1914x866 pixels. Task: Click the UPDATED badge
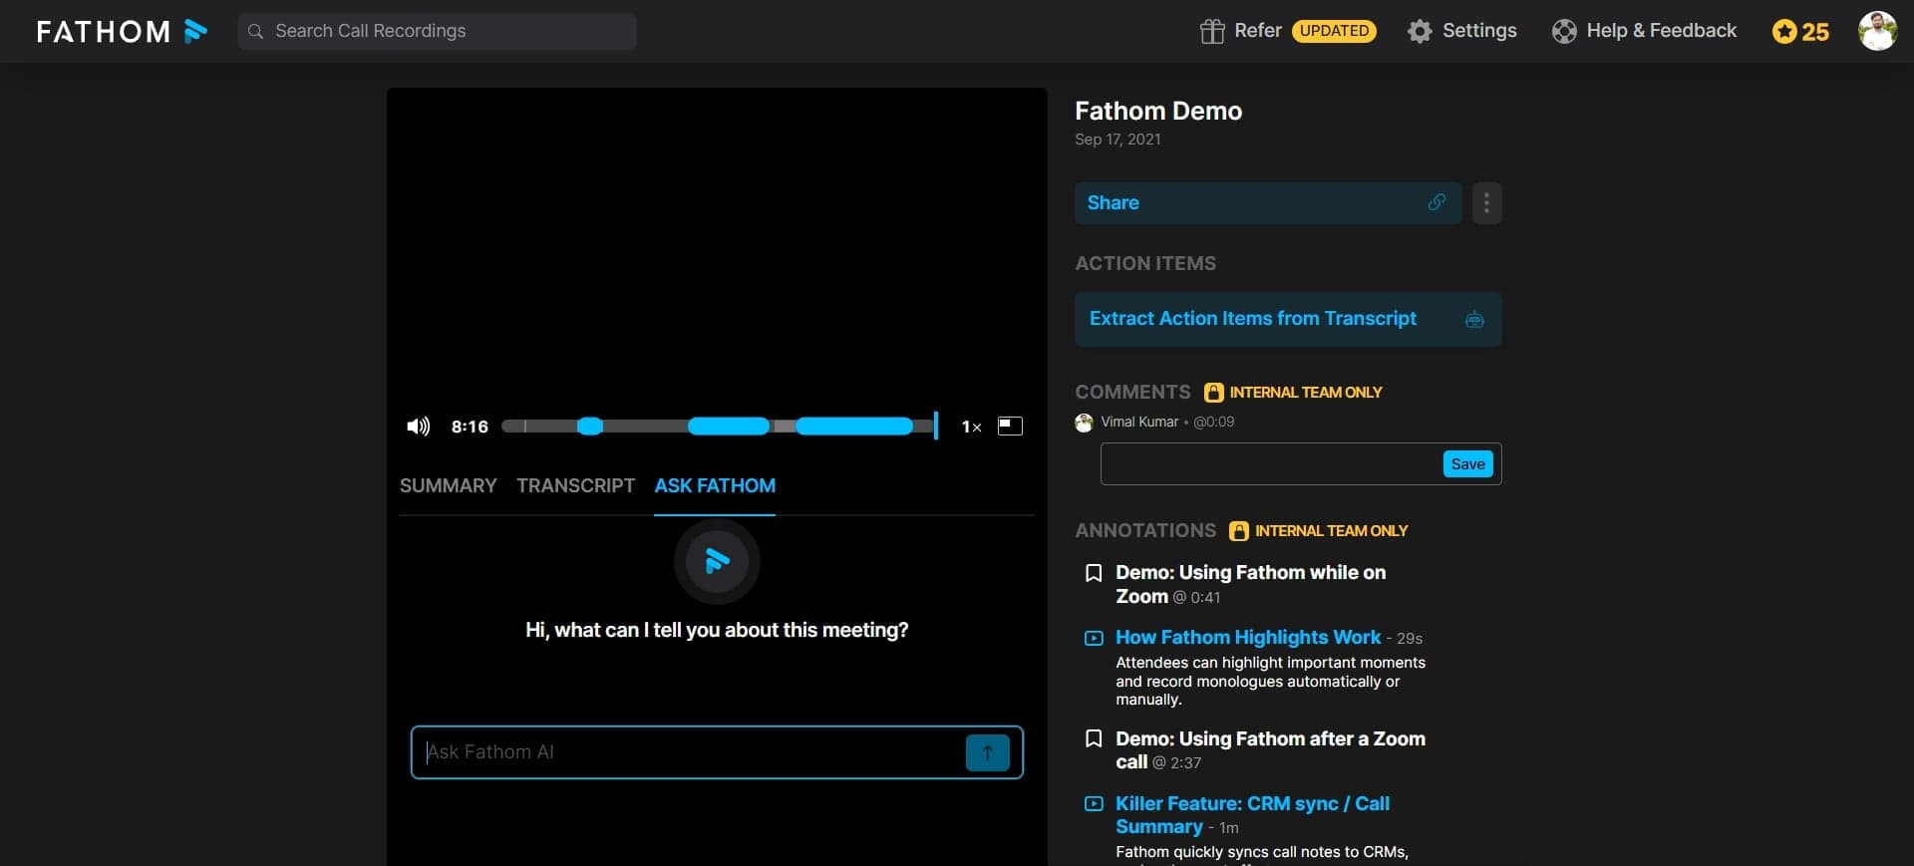(x=1334, y=31)
